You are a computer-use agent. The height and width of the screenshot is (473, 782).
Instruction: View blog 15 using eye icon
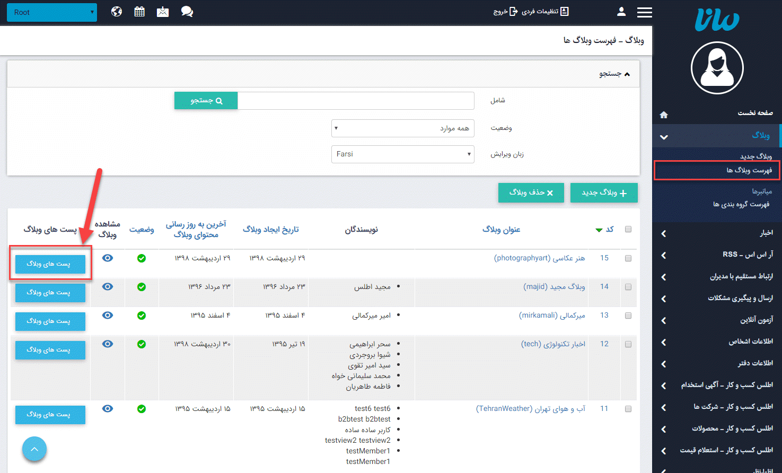pos(108,258)
